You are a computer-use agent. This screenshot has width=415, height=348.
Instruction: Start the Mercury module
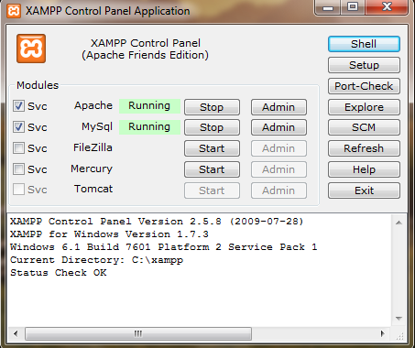coord(212,169)
